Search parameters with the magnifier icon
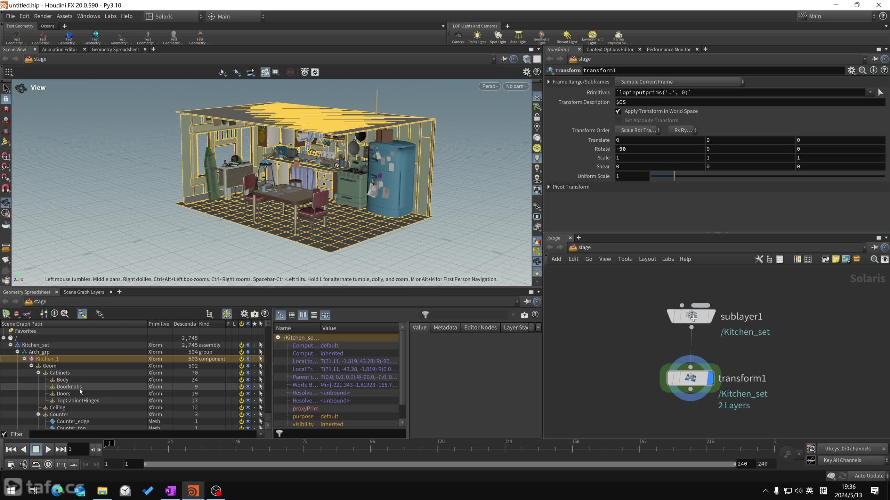Viewport: 890px width, 500px height. (x=863, y=70)
